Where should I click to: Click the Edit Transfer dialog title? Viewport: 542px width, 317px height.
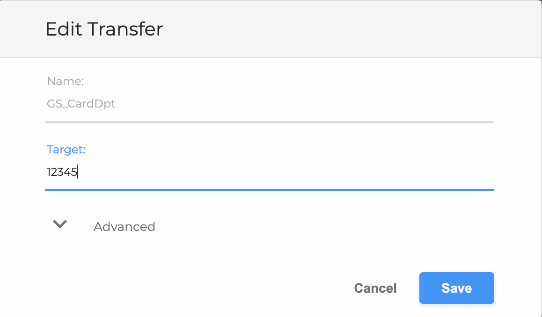point(104,29)
